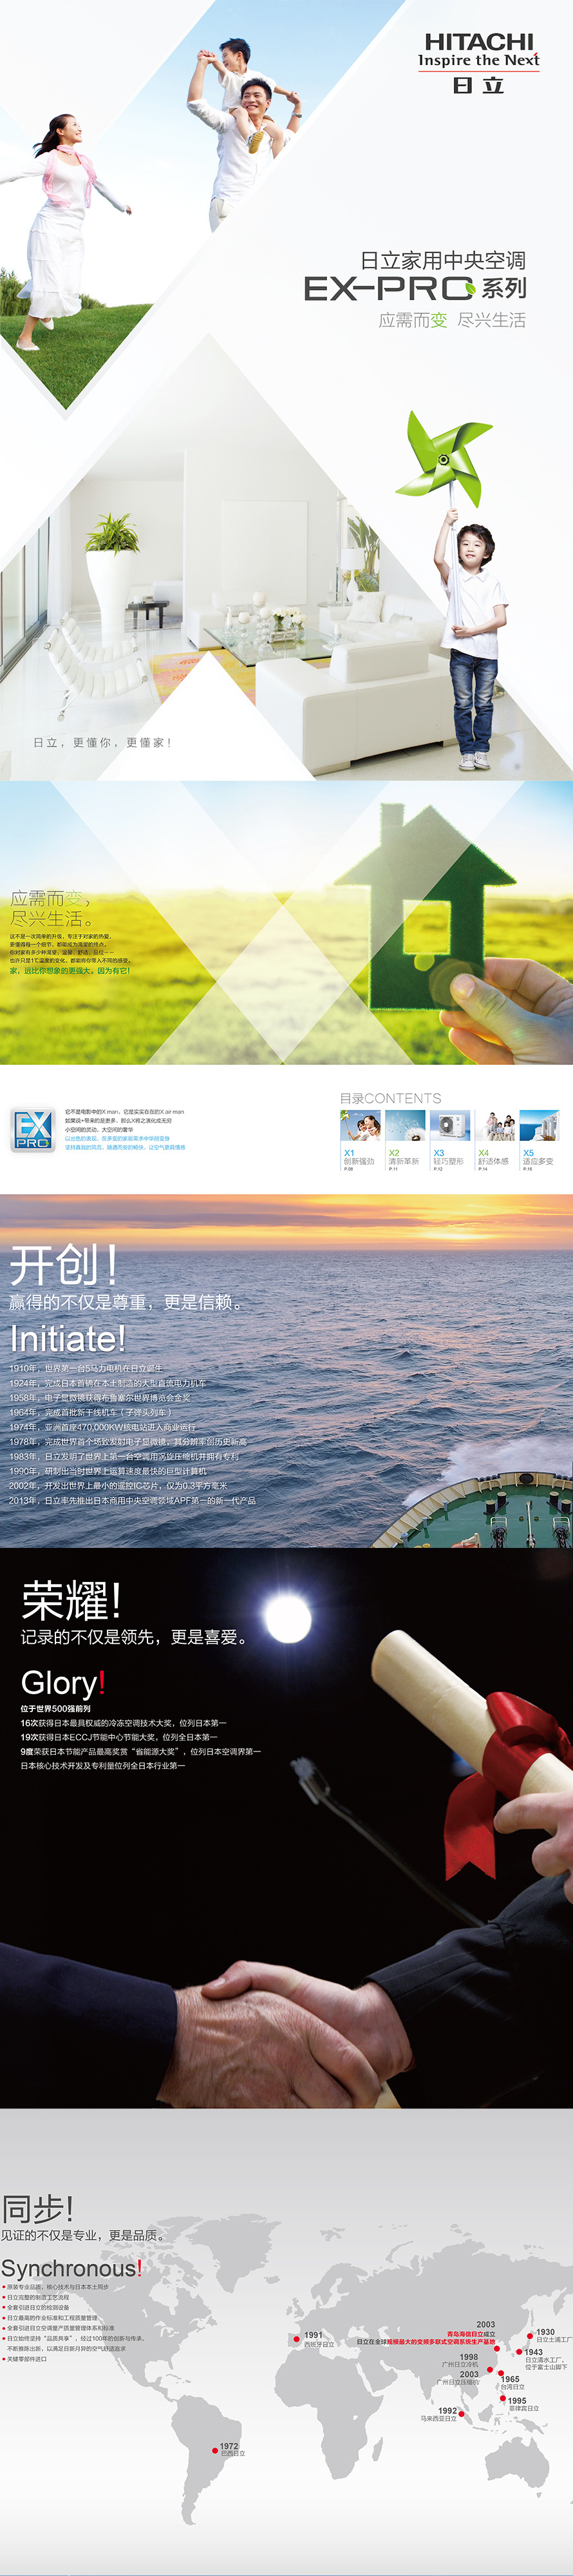
Task: Click the 1978年 电子显微镜 line
Action: pyautogui.click(x=128, y=1442)
